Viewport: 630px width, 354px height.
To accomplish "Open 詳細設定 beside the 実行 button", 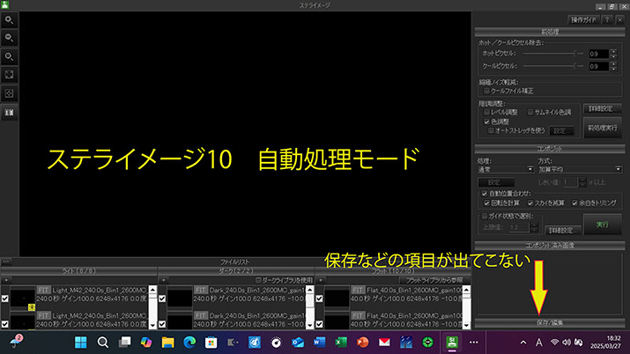I will coord(562,230).
